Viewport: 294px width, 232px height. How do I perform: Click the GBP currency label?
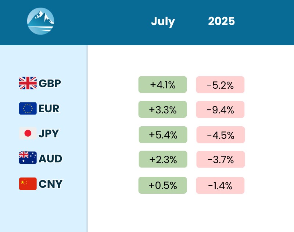click(x=50, y=83)
